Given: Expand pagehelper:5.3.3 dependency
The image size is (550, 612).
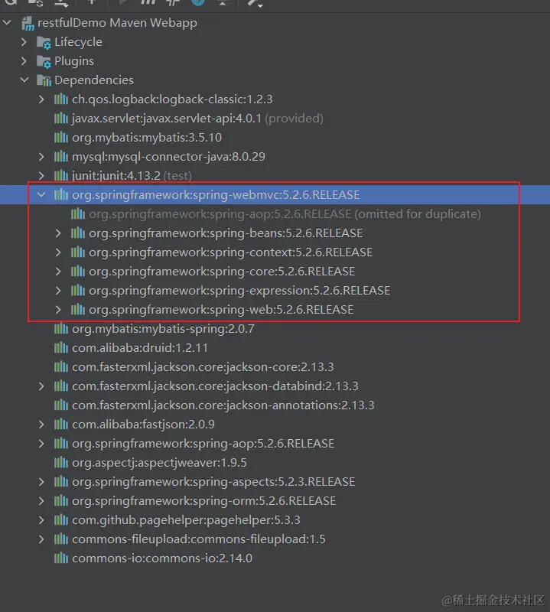Looking at the screenshot, I should pos(41,520).
